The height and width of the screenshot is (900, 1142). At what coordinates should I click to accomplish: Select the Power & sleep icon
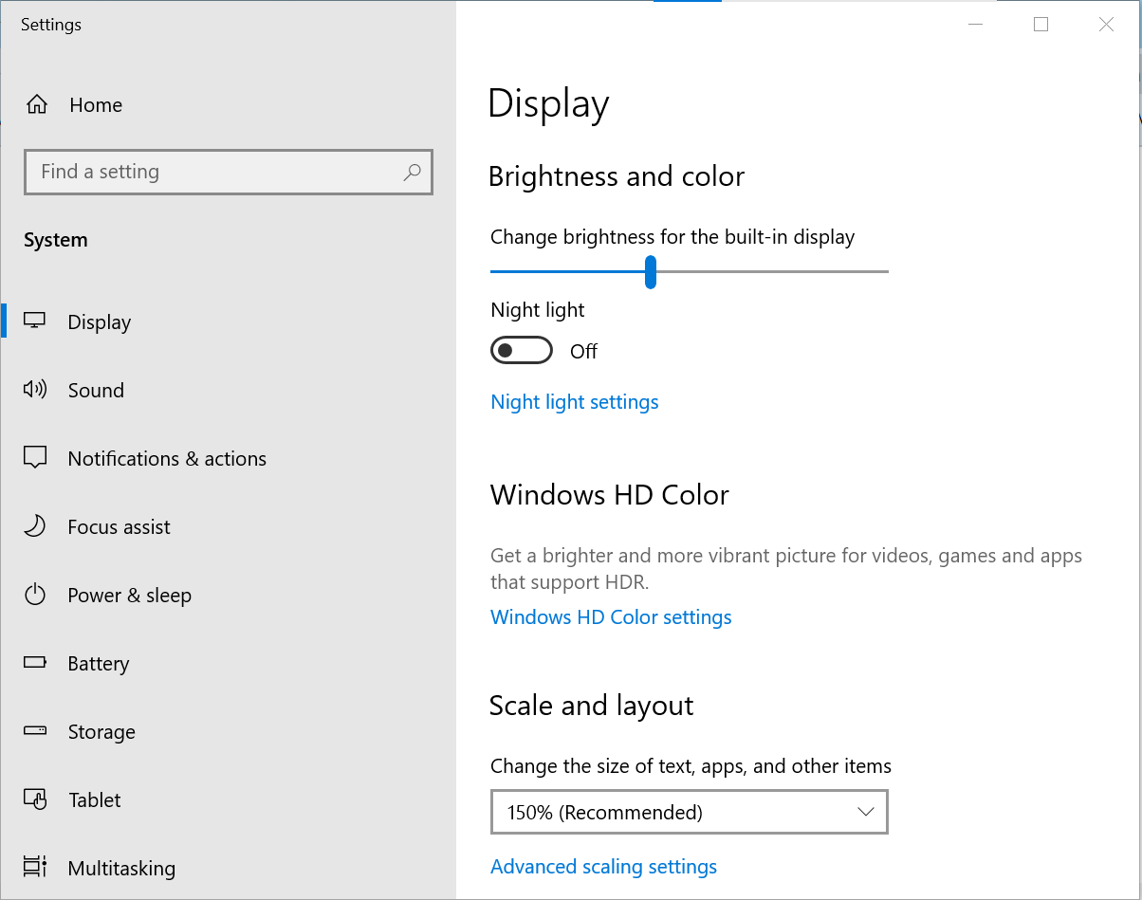pos(34,595)
